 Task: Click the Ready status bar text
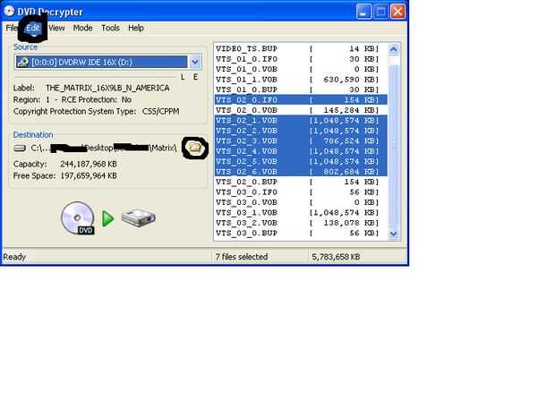(14, 257)
